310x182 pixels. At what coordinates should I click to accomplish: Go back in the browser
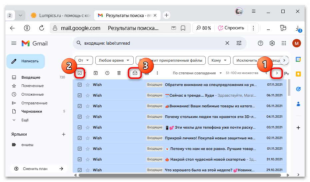point(12,28)
